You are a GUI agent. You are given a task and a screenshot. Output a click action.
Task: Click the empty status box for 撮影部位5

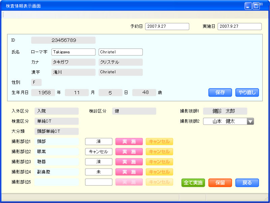(x=99, y=182)
